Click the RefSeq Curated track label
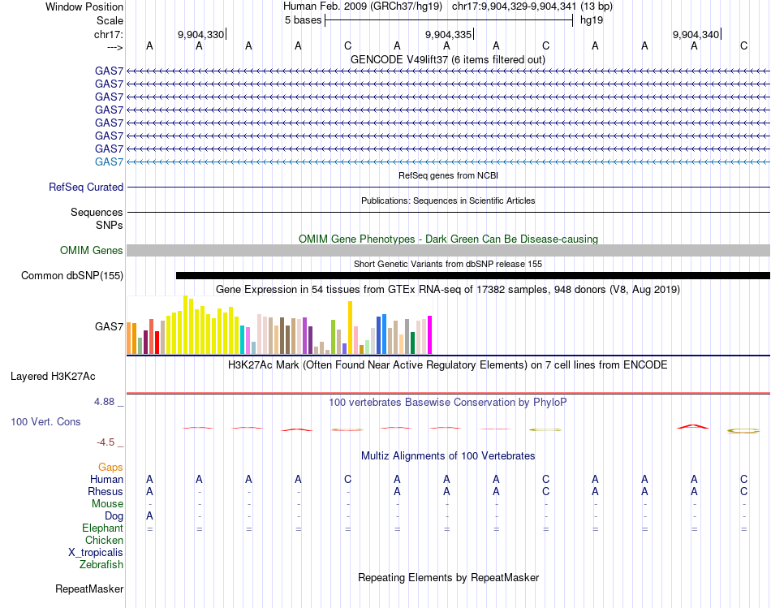This screenshot has height=608, width=771. tap(86, 188)
